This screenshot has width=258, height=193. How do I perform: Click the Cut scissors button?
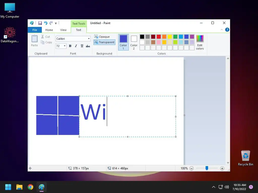point(46,37)
